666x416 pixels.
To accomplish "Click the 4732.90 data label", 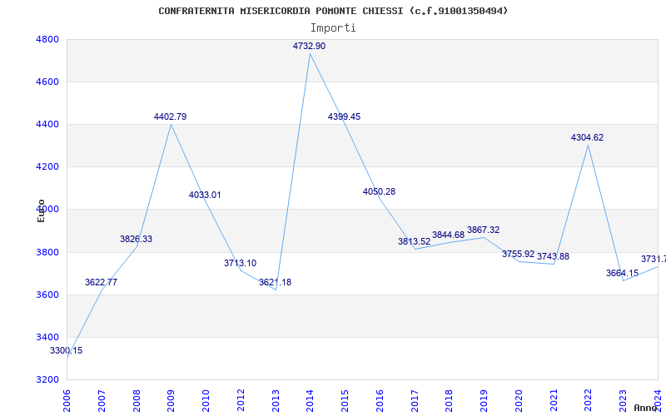I will tap(309, 46).
